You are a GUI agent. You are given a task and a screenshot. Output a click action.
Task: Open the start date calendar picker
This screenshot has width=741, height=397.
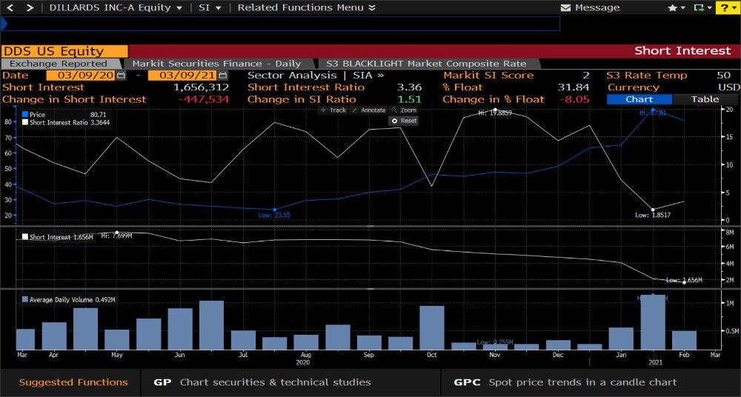tap(122, 76)
